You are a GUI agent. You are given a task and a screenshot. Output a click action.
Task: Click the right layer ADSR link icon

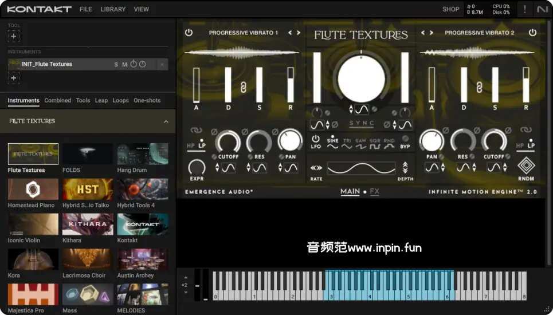click(x=479, y=87)
